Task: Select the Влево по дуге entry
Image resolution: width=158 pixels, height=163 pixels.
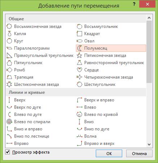Action: [x=28, y=114]
